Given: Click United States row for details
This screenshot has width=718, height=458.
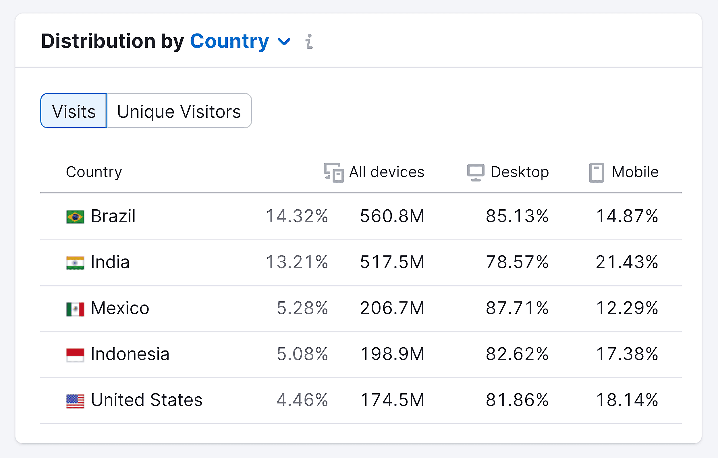Looking at the screenshot, I should tap(360, 397).
